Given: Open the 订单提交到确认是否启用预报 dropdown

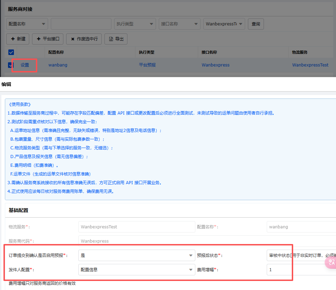Looking at the screenshot, I should pos(136,256).
